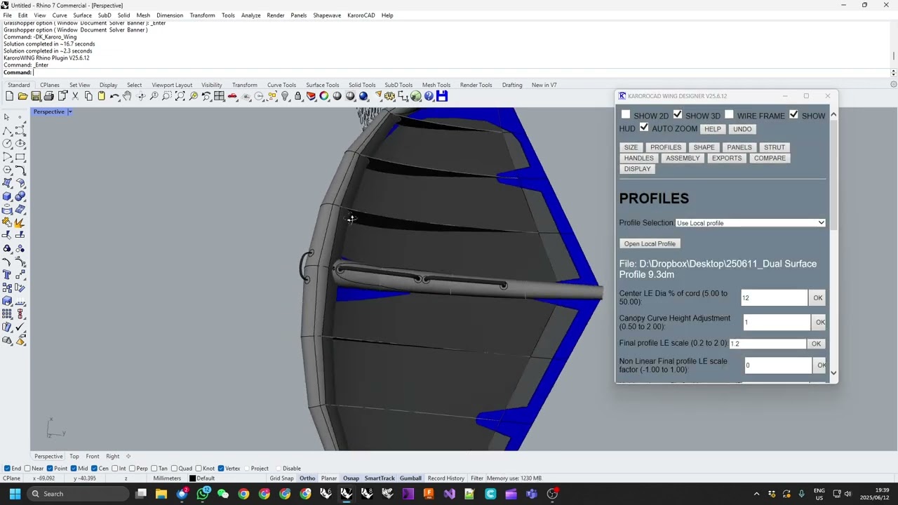
Task: Click the New file icon in Standard toolbar
Action: coord(10,96)
